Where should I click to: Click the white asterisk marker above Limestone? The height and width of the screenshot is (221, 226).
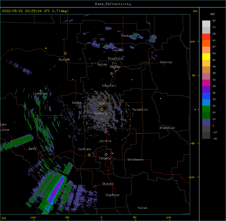click(40, 91)
